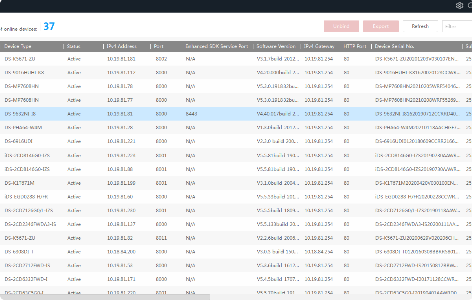Focus the Filter search field
This screenshot has width=472, height=300.
point(456,26)
